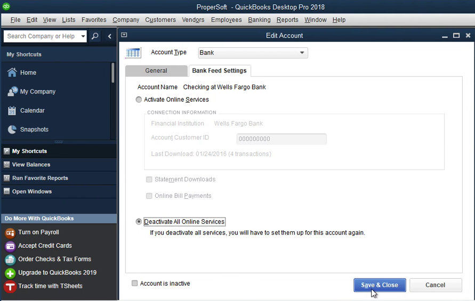Click Track time with TSheets link
Image resolution: width=475 pixels, height=301 pixels.
50,286
